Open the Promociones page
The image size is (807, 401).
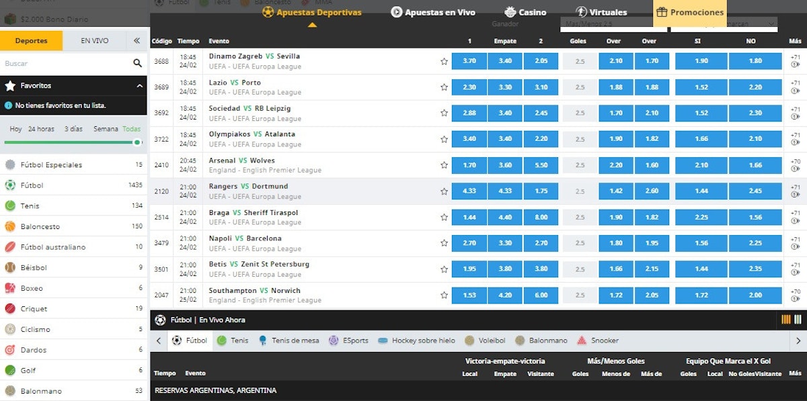pos(689,12)
